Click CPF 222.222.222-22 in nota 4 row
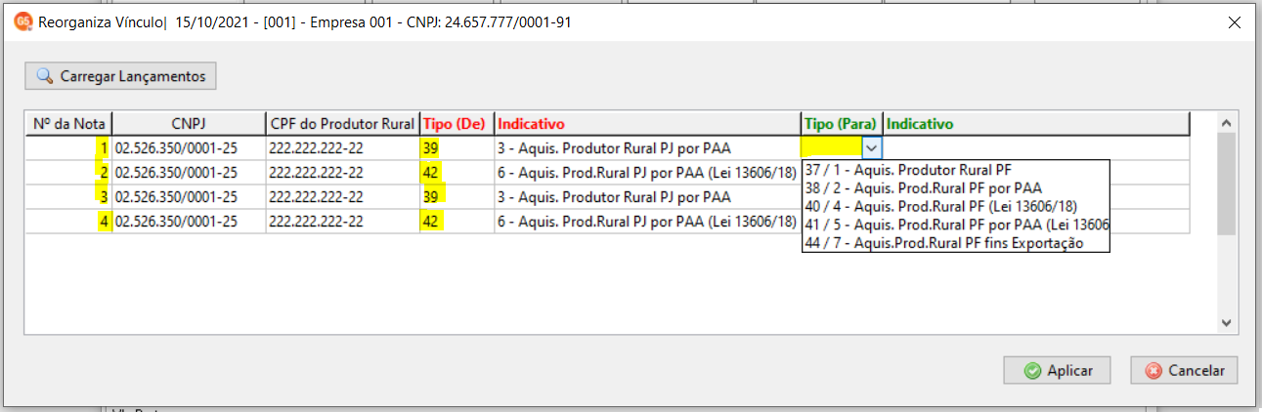This screenshot has width=1262, height=412. [342, 222]
